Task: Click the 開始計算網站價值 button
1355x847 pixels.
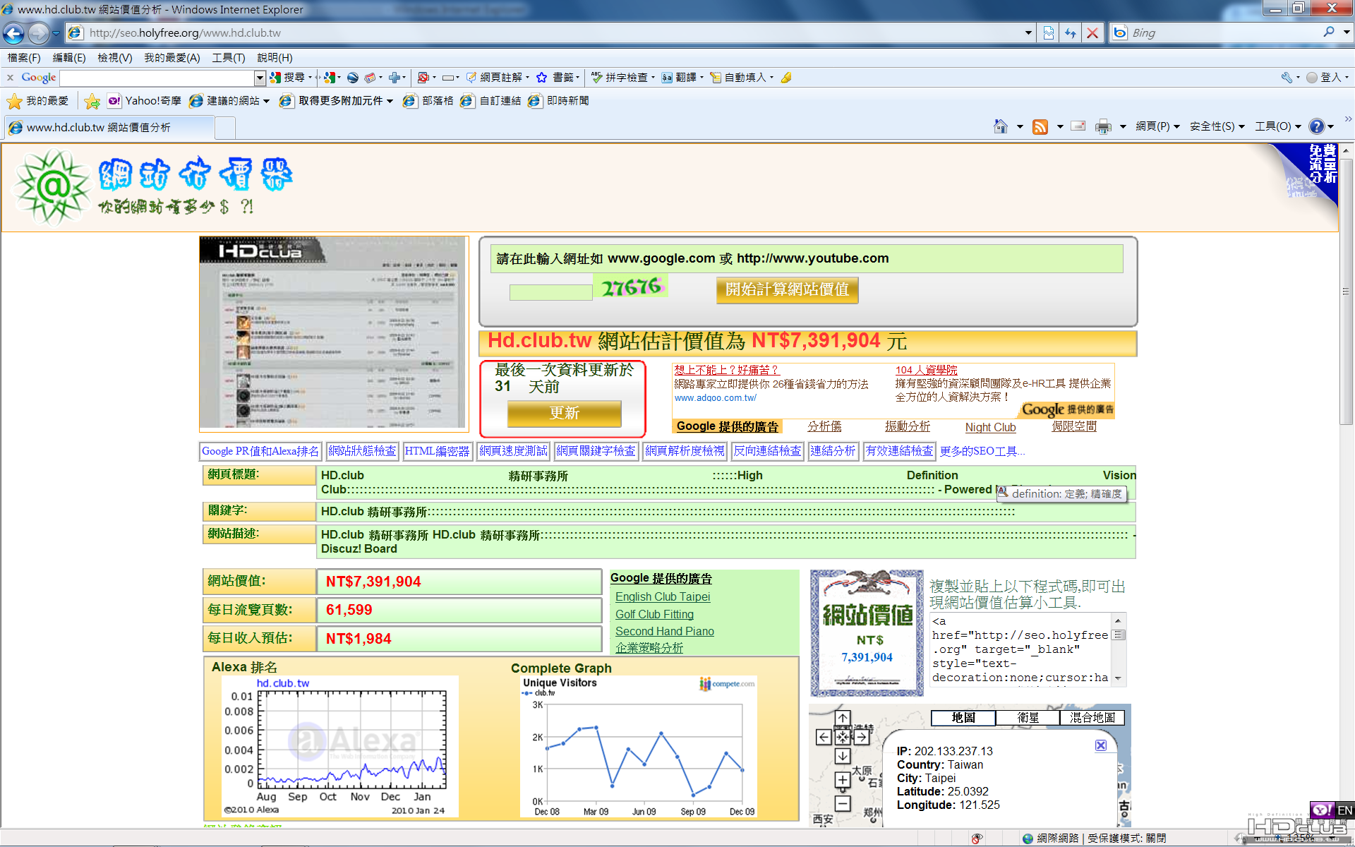Action: tap(787, 289)
